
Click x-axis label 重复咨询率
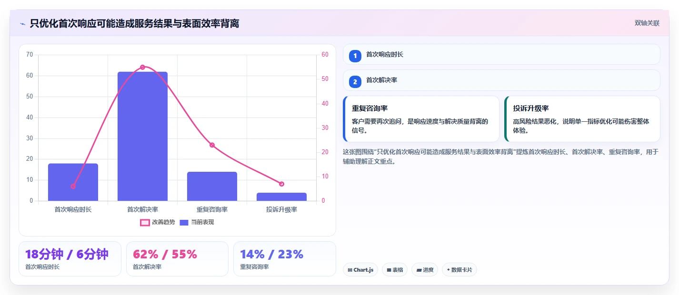[212, 209]
